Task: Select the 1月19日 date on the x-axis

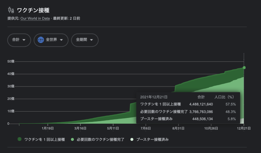Action: [x=48, y=128]
